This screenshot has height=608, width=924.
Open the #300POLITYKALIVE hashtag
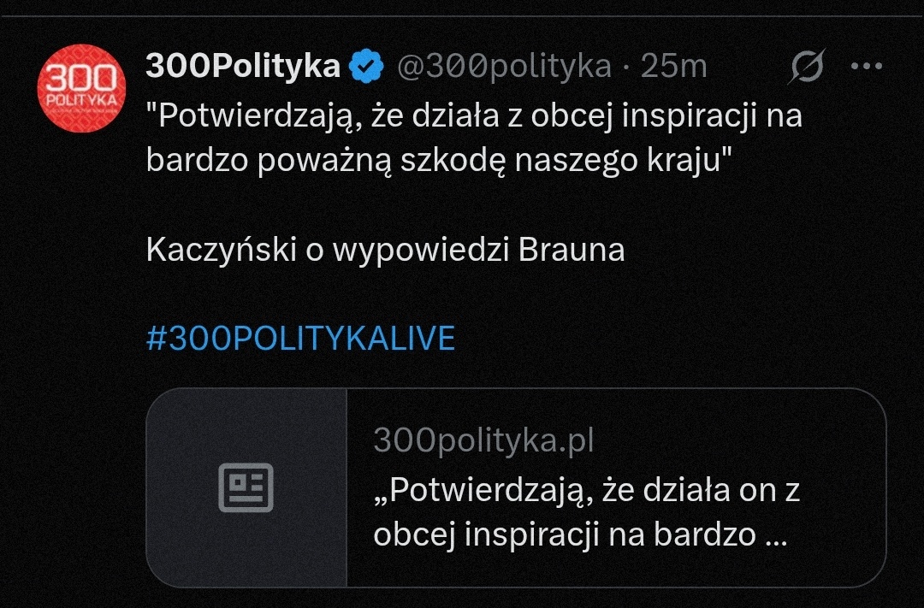pos(300,339)
